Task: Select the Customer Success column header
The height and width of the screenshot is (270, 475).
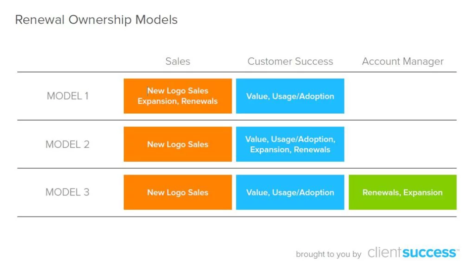Action: click(290, 61)
